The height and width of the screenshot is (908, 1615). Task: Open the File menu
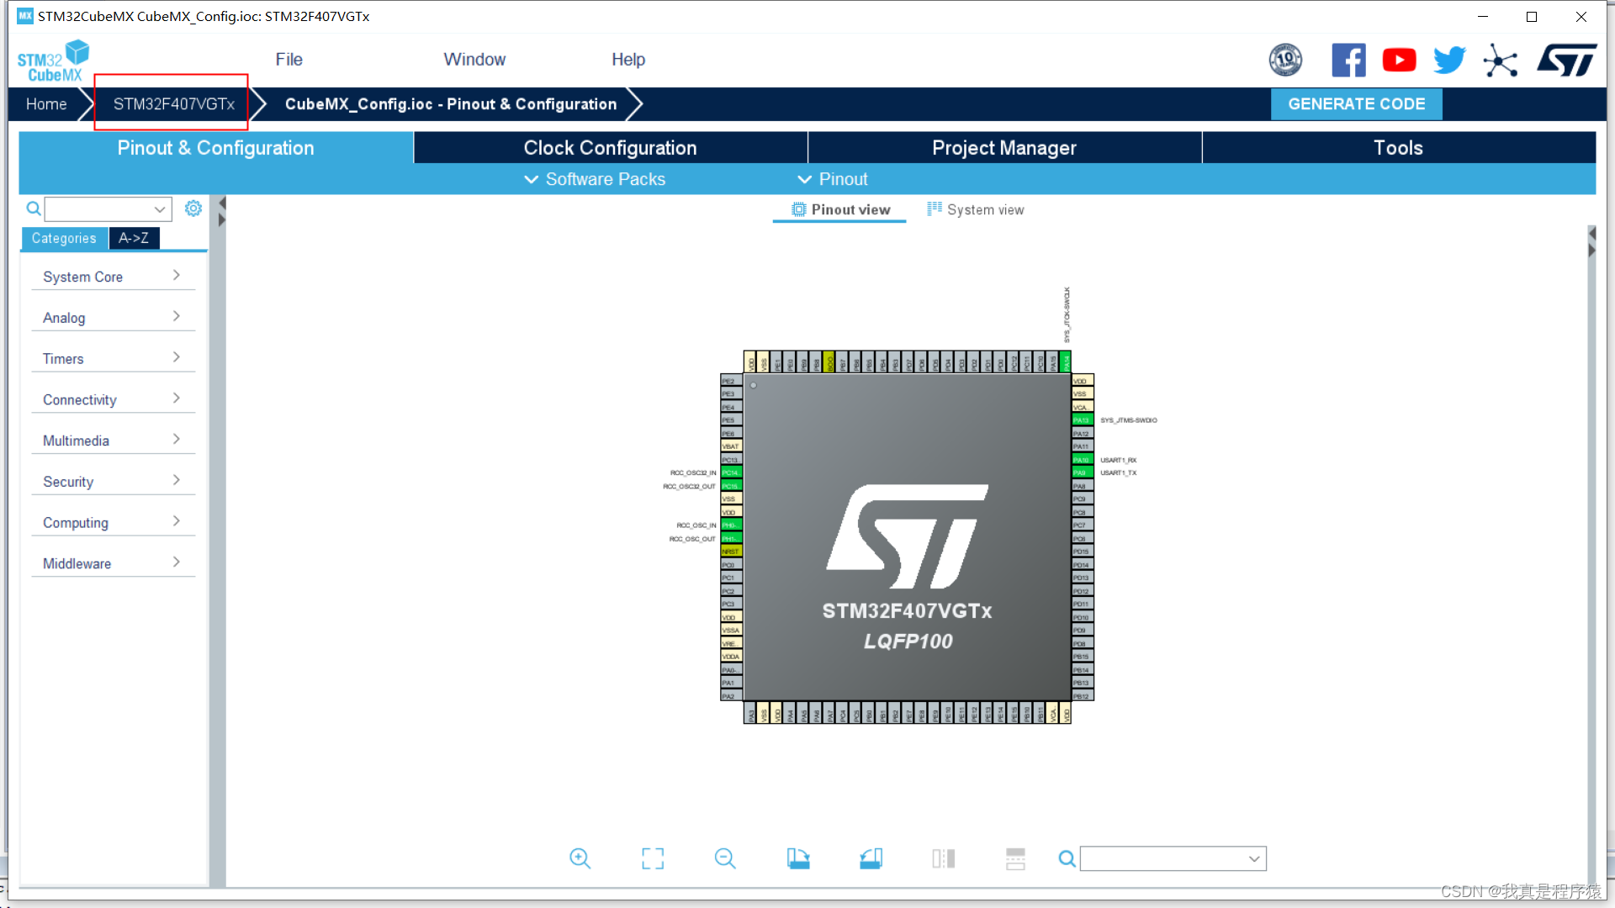click(x=289, y=60)
